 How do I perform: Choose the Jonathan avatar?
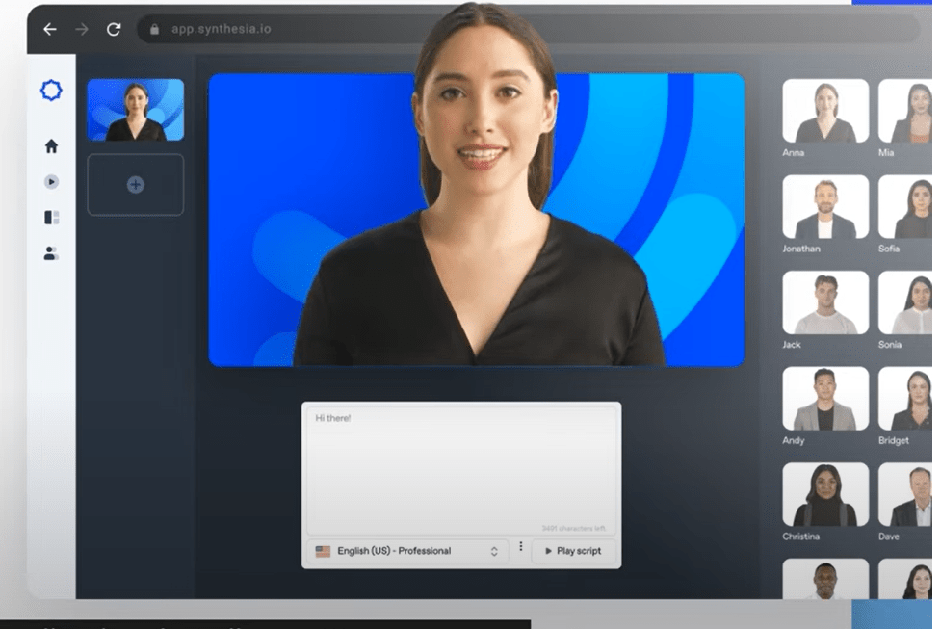[x=824, y=207]
